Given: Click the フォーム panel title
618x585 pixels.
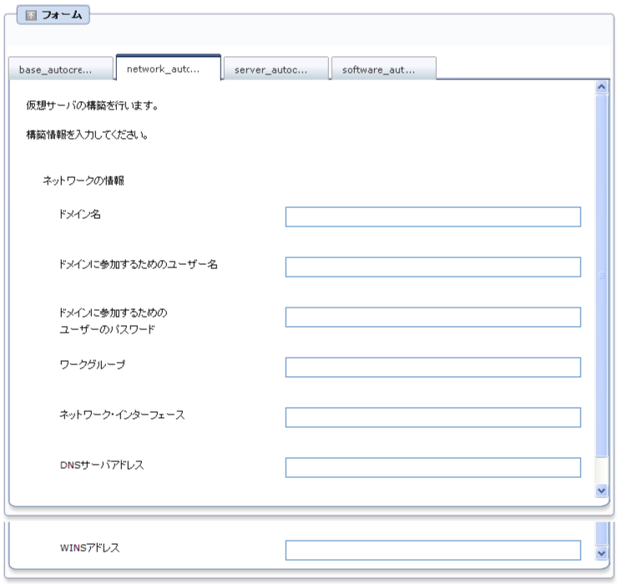Looking at the screenshot, I should [x=62, y=15].
